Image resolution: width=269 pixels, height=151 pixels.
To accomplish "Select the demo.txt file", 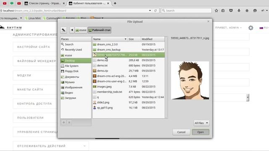I will [x=129, y=65].
